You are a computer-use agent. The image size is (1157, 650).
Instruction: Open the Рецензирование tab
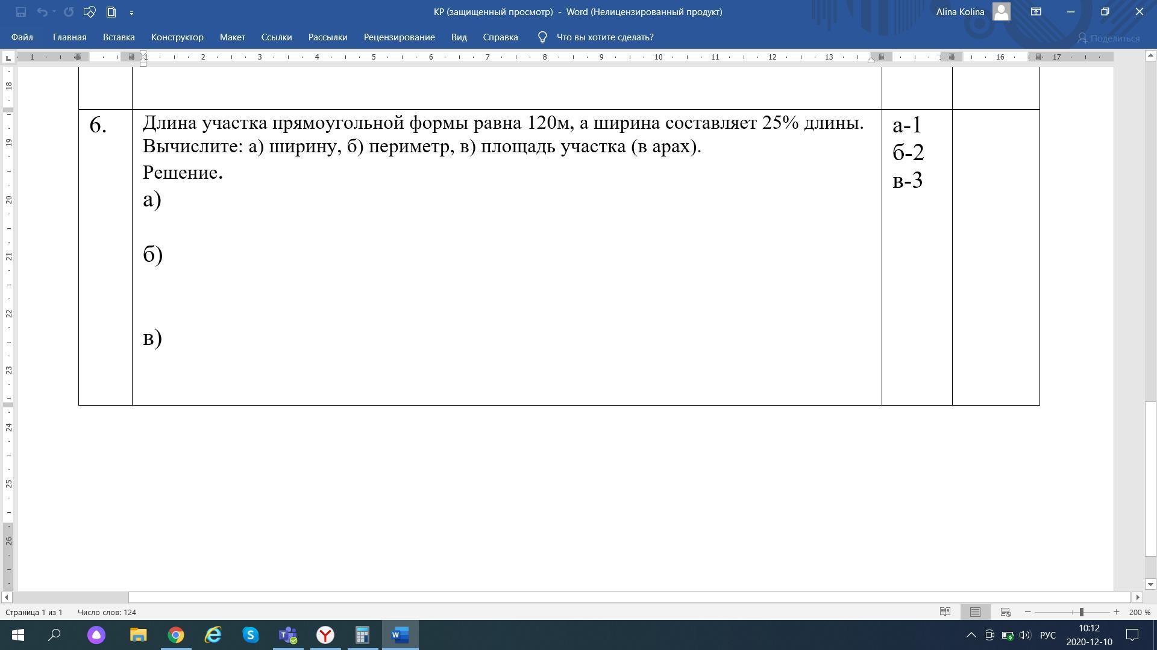tap(399, 37)
